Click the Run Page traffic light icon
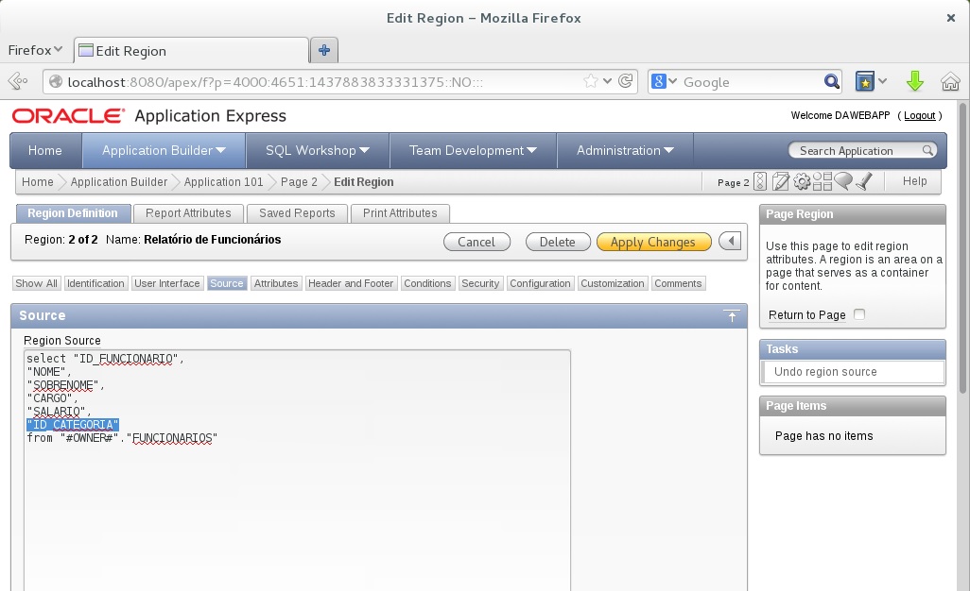The width and height of the screenshot is (970, 591). point(760,182)
